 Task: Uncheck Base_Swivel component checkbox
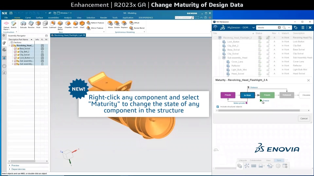click(x=15, y=49)
